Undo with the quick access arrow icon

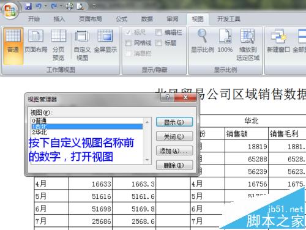39,6
